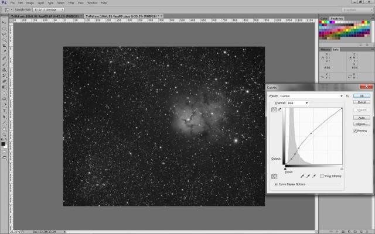Expand Curve Display Options
This screenshot has width=375, height=234.
click(x=276, y=184)
